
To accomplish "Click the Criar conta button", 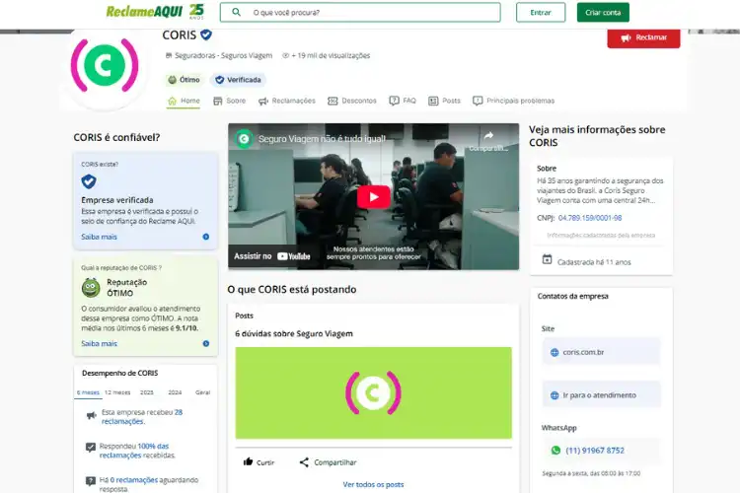I will 603,12.
